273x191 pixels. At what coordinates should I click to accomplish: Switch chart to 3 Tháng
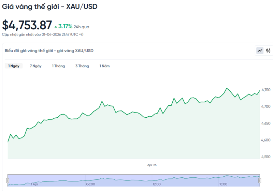point(82,66)
